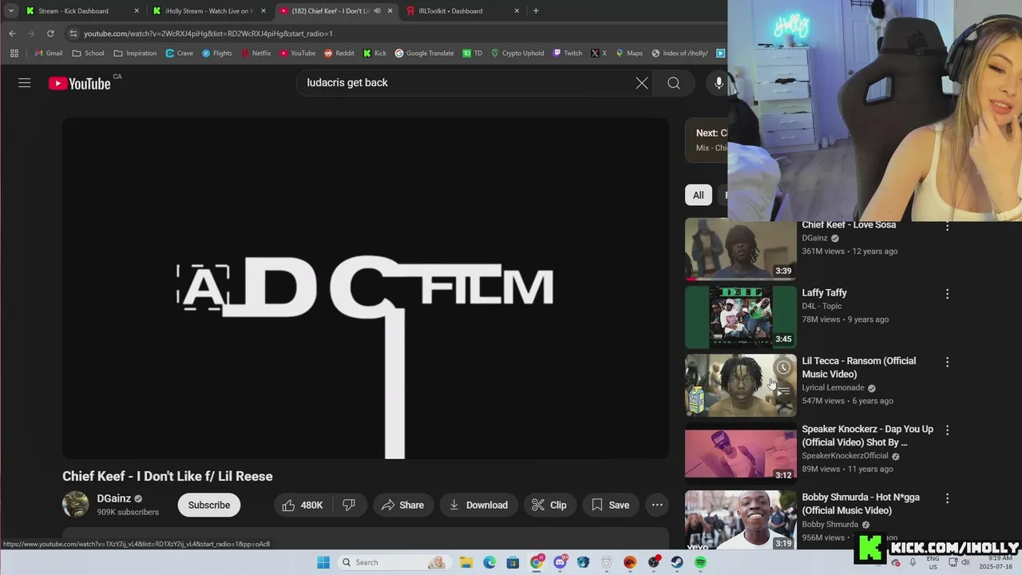This screenshot has width=1022, height=575.
Task: Open options menu for Laffy Taffy
Action: 948,294
